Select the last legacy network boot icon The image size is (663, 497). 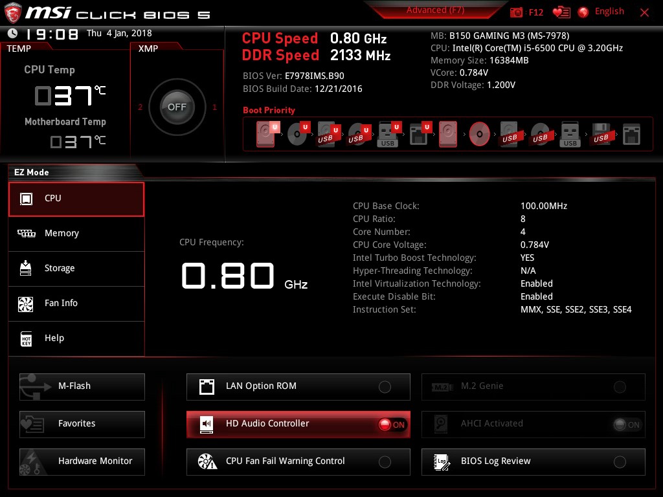point(632,134)
